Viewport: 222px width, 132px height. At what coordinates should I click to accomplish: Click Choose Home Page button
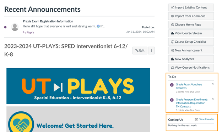click(191, 25)
